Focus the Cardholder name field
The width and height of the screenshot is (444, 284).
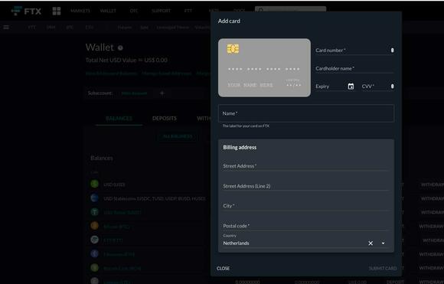354,69
